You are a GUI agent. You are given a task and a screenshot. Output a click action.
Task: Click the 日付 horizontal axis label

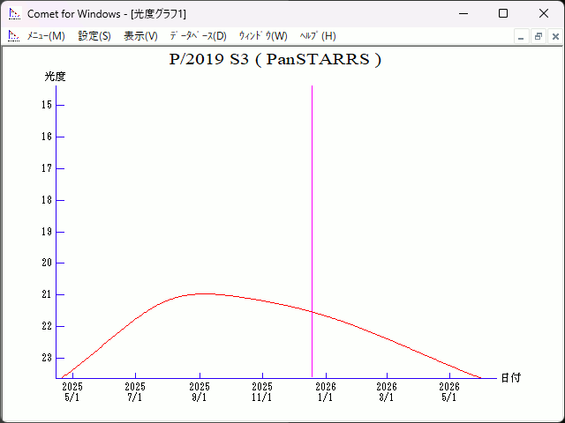(510, 378)
